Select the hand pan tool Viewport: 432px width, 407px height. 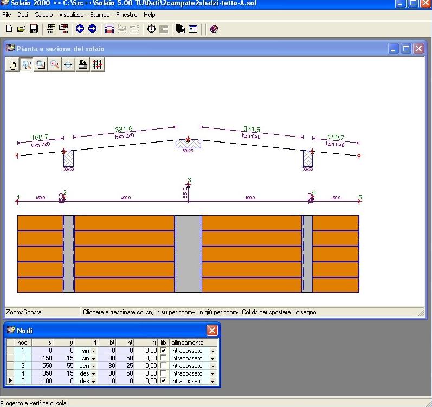(12, 65)
